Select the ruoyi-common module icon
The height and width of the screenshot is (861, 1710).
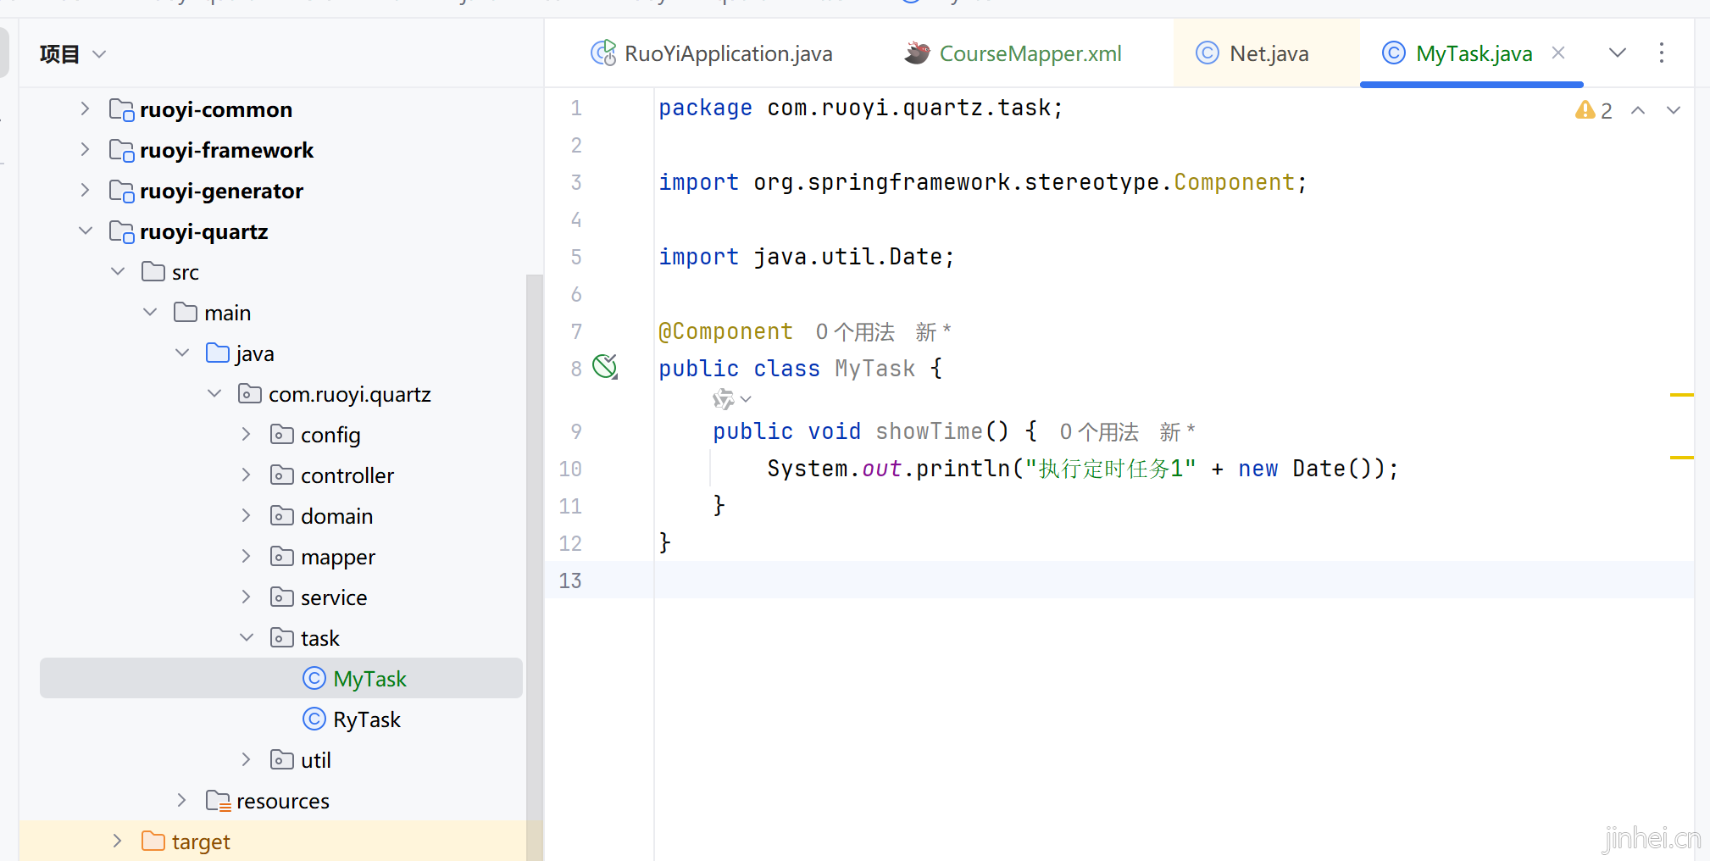(121, 109)
